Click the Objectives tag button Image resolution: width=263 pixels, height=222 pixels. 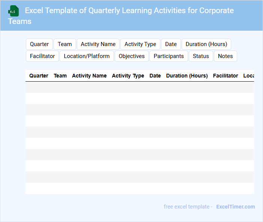131,56
